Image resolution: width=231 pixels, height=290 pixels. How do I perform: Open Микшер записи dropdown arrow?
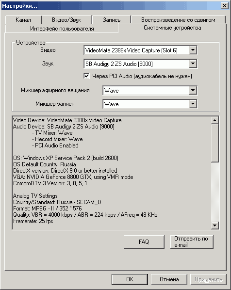(193, 104)
